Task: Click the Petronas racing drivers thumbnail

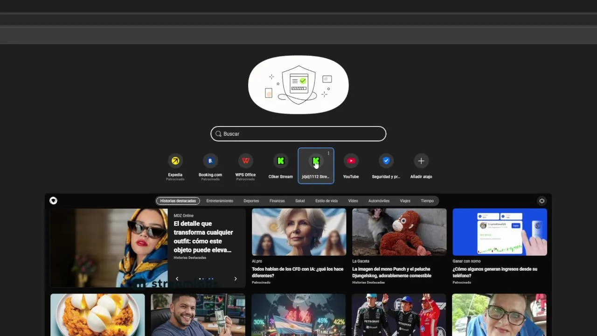Action: pyautogui.click(x=399, y=315)
